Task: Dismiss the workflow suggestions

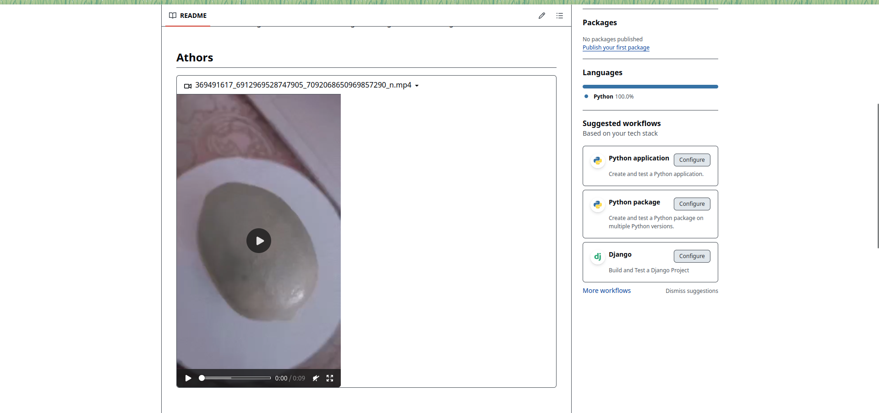Action: pos(692,291)
